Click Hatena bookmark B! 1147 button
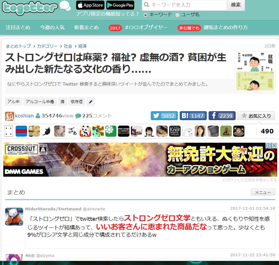This screenshot has width=279, height=265. click(x=193, y=116)
